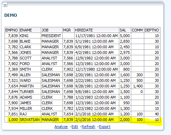Click the SCOTT name cell
Image resolution: width=171 pixels, height=135 pixels.
point(30,58)
